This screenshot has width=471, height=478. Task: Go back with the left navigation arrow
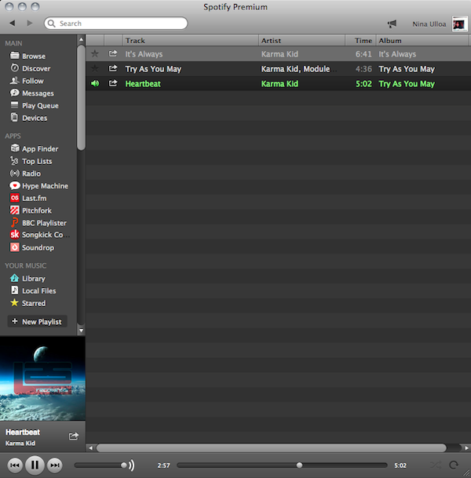(13, 24)
